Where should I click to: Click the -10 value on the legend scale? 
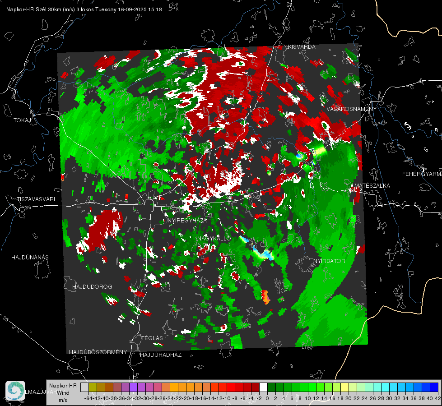pyautogui.click(x=227, y=399)
